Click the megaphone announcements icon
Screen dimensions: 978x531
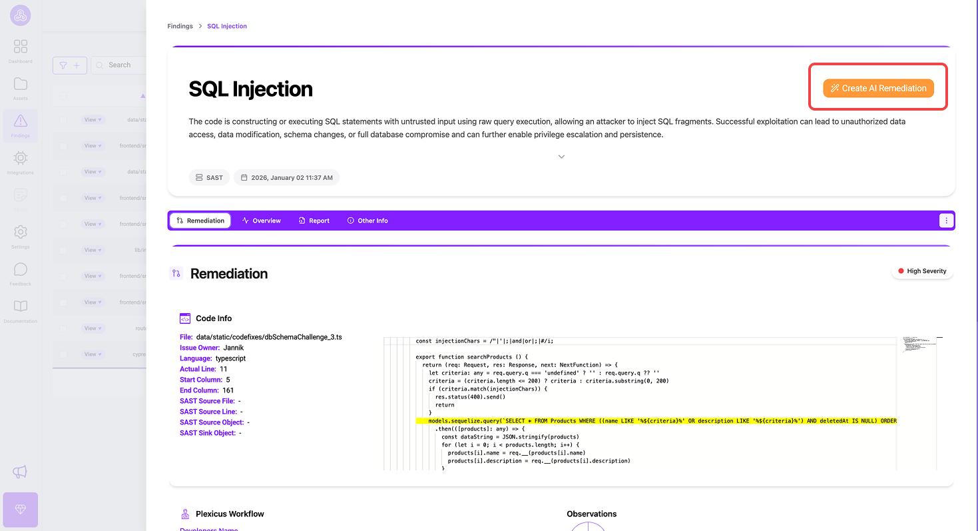click(x=20, y=472)
